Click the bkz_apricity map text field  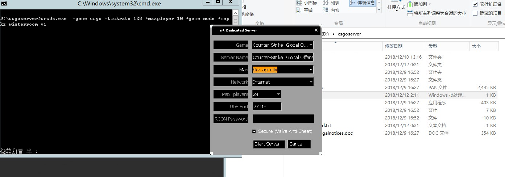280,69
